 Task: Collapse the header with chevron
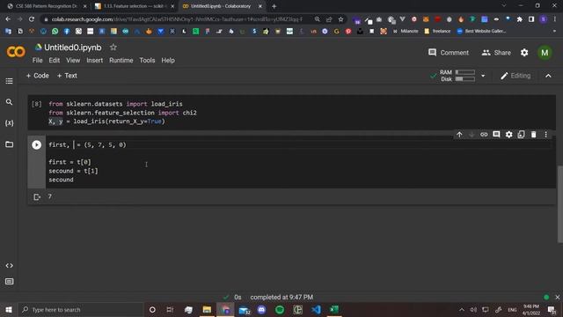(x=548, y=76)
